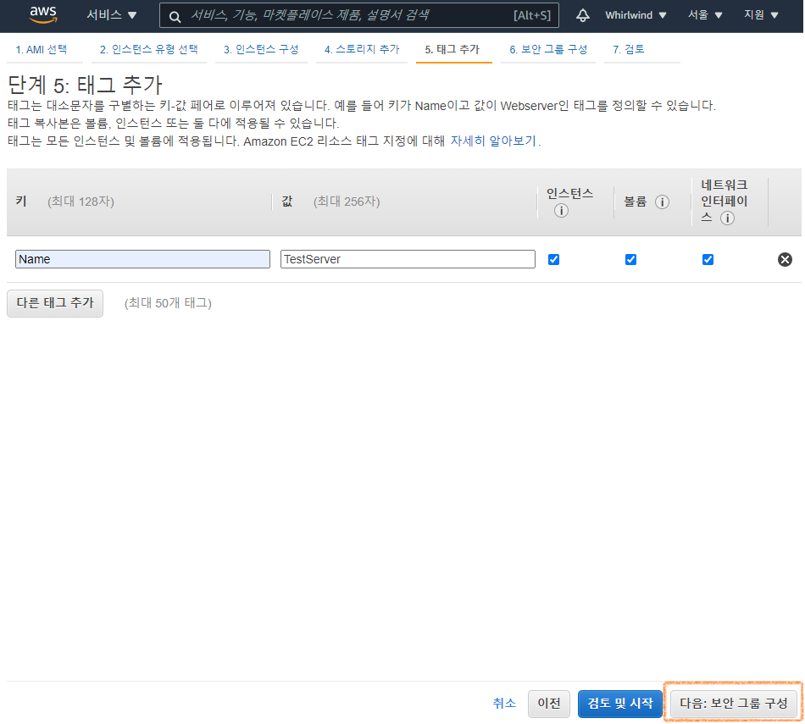This screenshot has height=724, width=805.
Task: Click 검토 및 시작 button
Action: (620, 704)
